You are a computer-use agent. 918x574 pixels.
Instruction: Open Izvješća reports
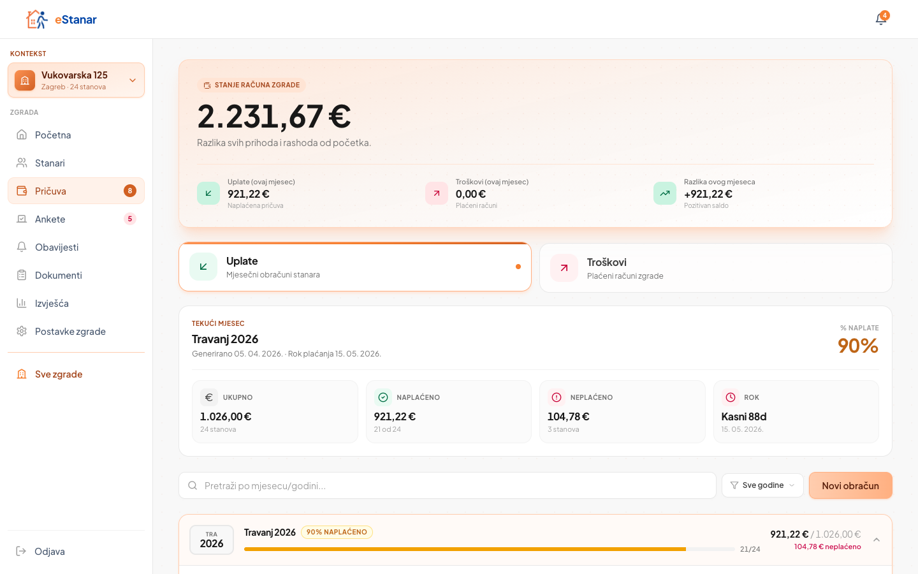pyautogui.click(x=76, y=303)
